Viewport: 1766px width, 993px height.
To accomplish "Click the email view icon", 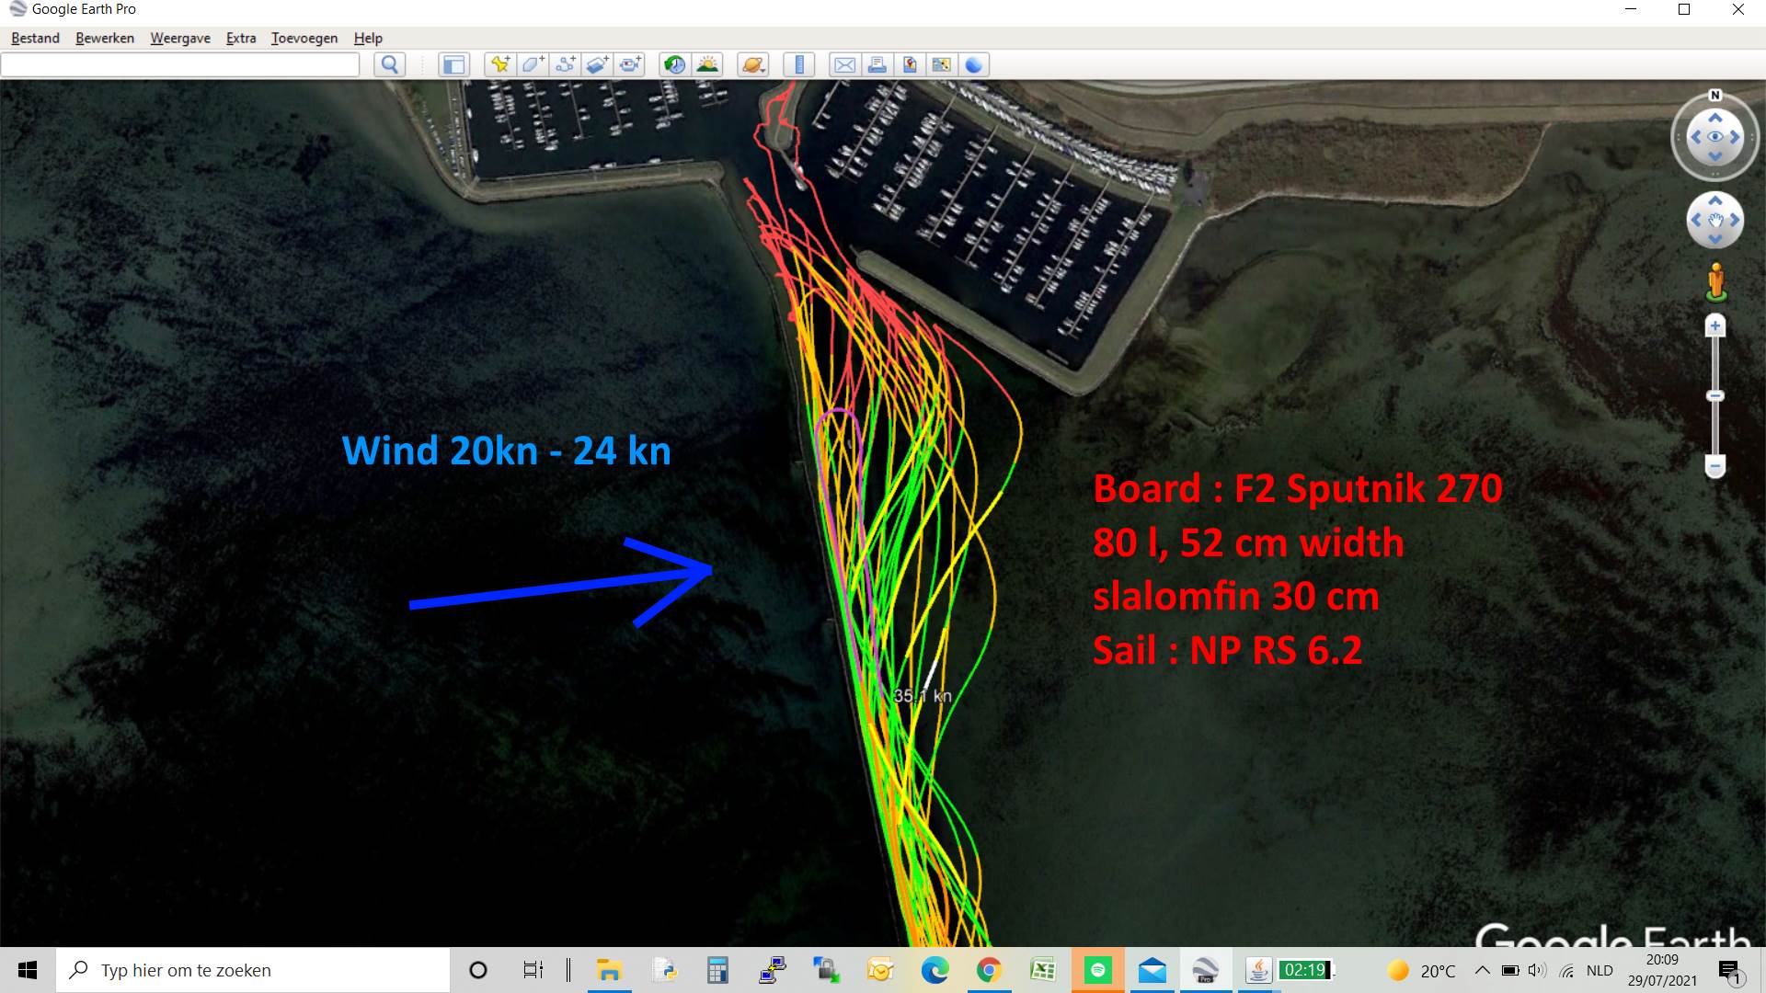I will pos(844,64).
